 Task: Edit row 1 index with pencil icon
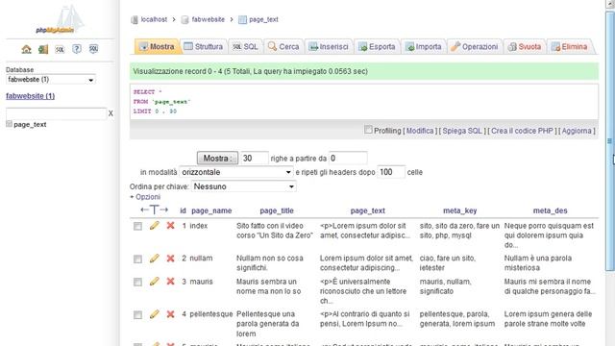(x=154, y=226)
